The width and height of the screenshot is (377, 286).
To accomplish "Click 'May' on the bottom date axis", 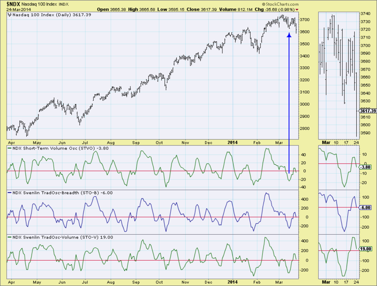I will coord(37,282).
